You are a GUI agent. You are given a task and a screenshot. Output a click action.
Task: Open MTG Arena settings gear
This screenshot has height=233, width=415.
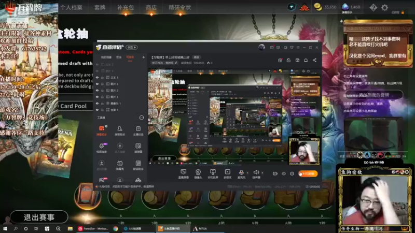click(384, 7)
